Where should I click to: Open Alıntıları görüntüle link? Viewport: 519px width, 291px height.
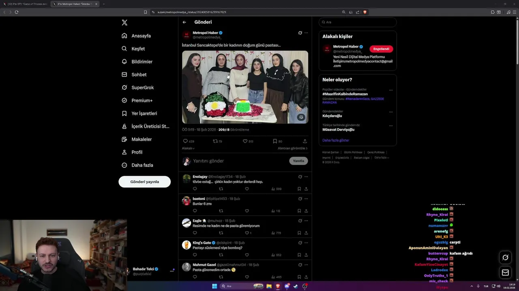tap(292, 148)
